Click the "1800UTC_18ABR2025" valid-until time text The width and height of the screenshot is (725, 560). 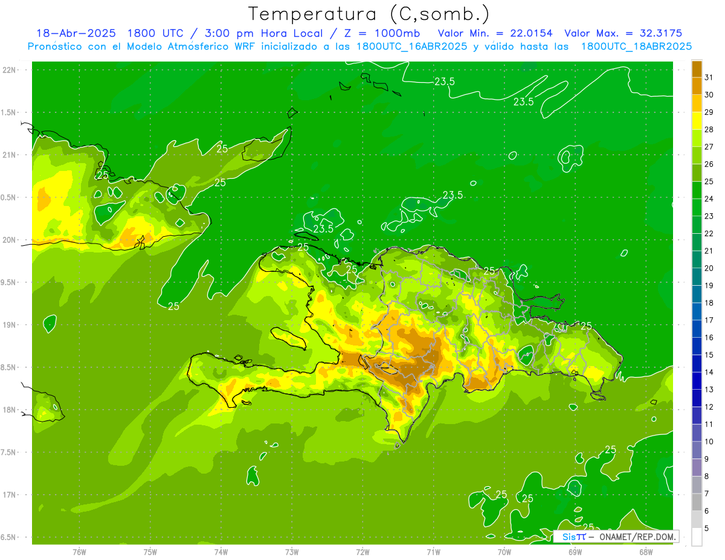coord(637,47)
